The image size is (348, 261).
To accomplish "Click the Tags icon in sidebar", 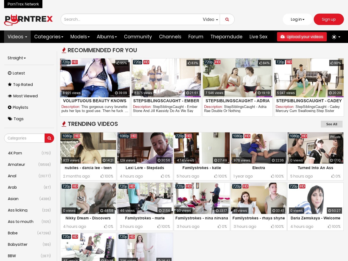I will [x=10, y=119].
